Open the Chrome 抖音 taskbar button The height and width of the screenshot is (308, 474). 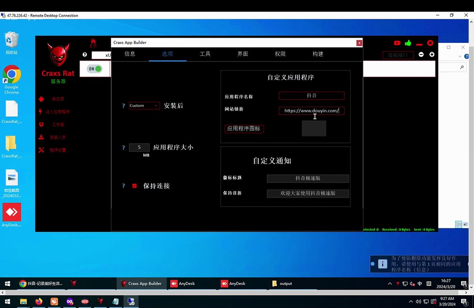point(41,284)
